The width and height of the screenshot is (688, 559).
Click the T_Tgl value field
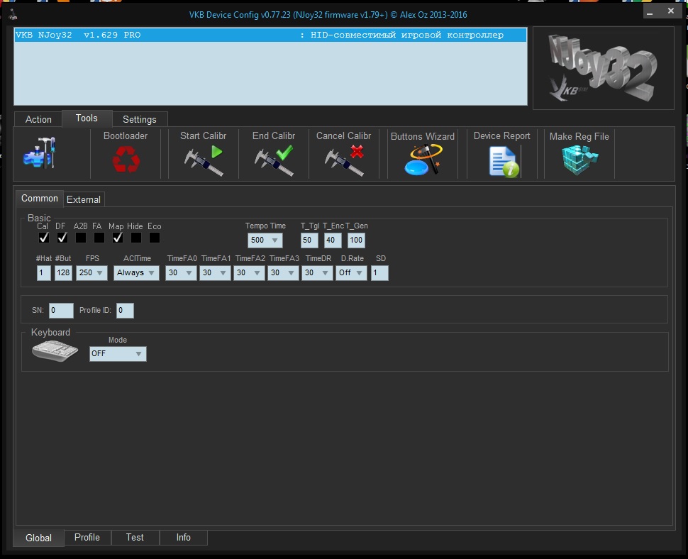pyautogui.click(x=309, y=240)
